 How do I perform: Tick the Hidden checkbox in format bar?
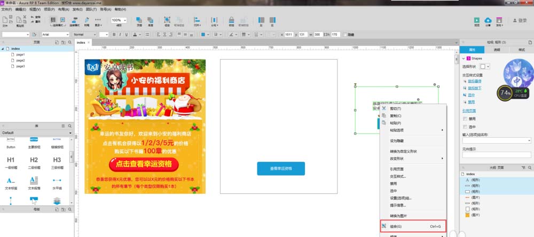point(345,34)
